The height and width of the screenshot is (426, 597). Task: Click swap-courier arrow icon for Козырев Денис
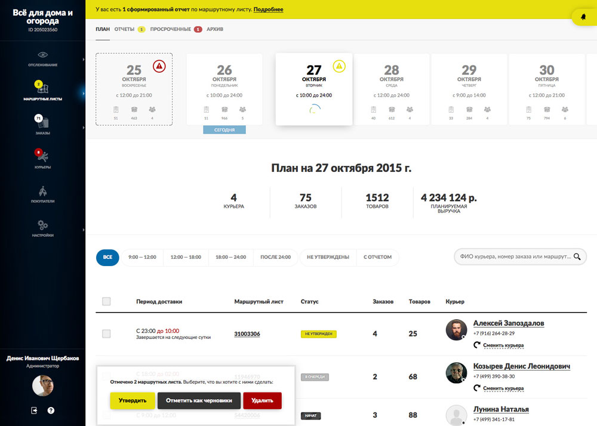coord(476,388)
